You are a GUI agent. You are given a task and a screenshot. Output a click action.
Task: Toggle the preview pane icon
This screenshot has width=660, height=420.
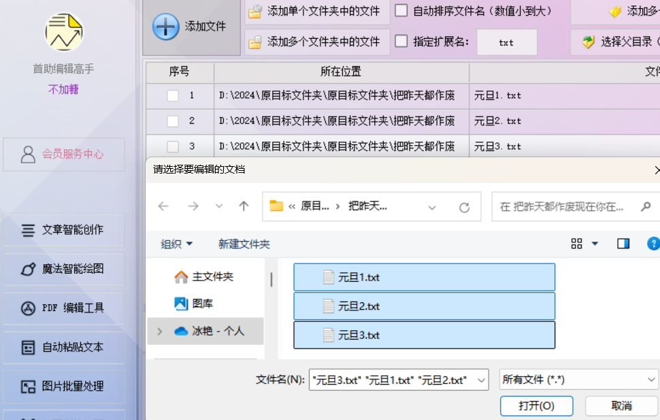pos(623,244)
